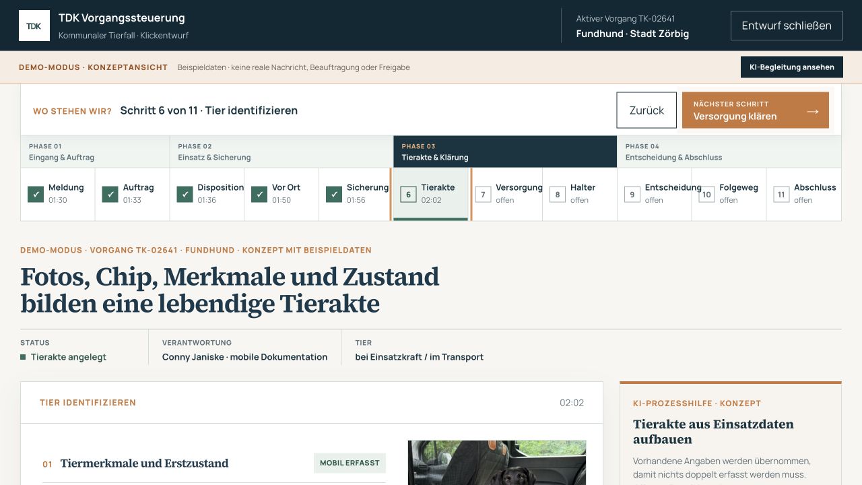The width and height of the screenshot is (862, 485).
Task: Click the bei Einsatzkraft / im Transport text
Action: (420, 357)
